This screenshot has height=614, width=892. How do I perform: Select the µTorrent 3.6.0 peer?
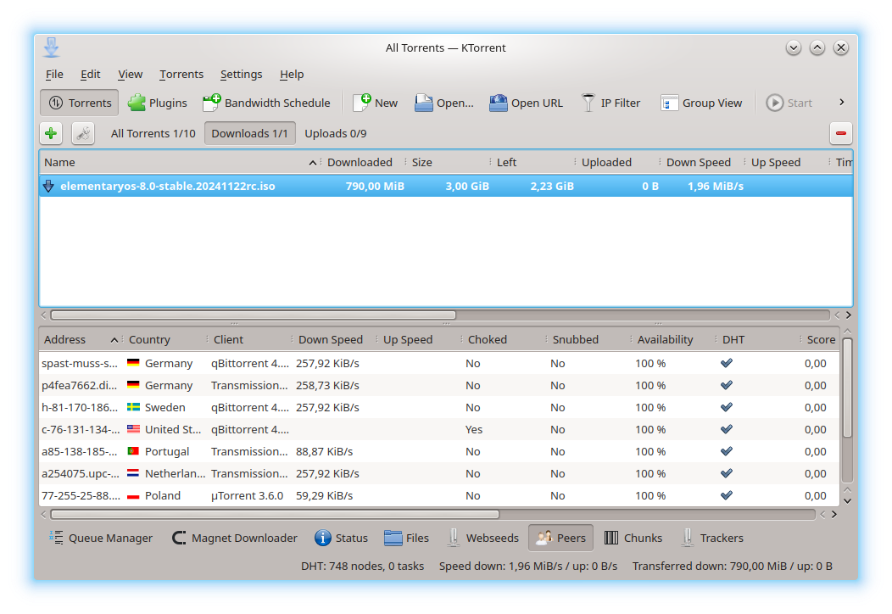[x=439, y=495]
